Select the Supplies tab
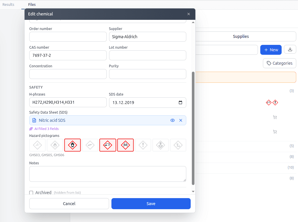Viewport: 298px width, 222px height. 241,36
